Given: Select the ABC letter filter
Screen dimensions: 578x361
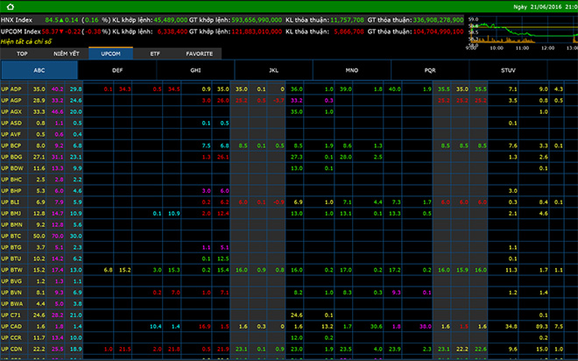Looking at the screenshot, I should point(39,71).
